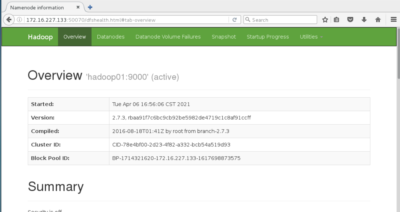
Task: Click the 'Version:' row label
Action: click(43, 118)
